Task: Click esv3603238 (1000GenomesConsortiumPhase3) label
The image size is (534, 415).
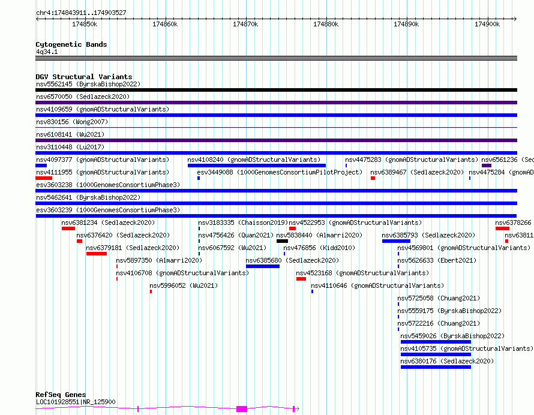Action: coord(108,185)
